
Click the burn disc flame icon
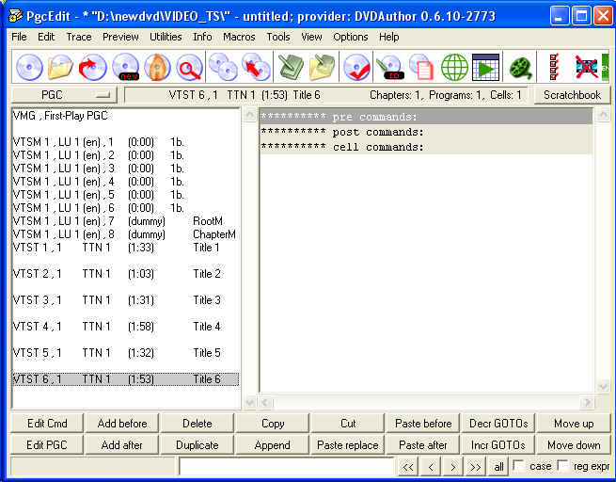click(x=157, y=67)
